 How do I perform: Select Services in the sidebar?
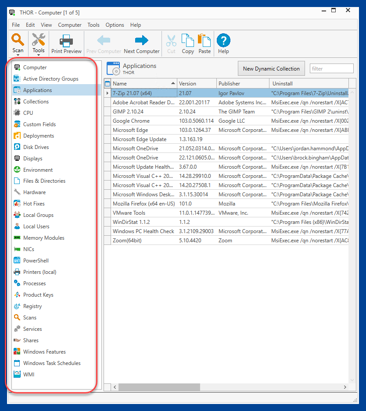32,329
